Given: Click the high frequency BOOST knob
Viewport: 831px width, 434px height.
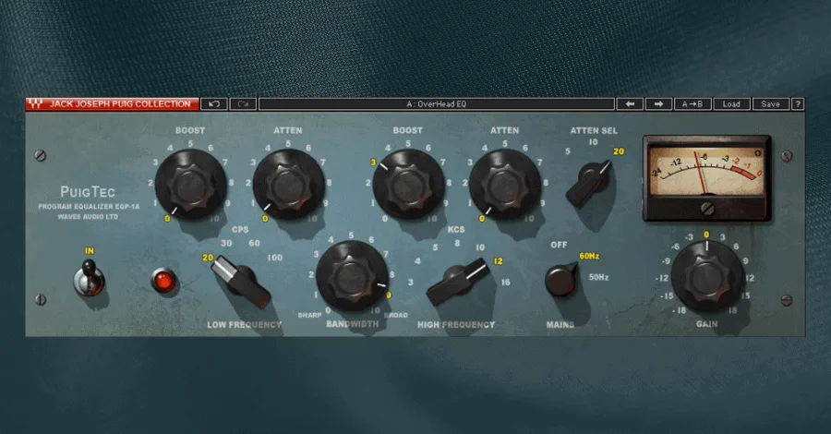Looking at the screenshot, I should (408, 185).
